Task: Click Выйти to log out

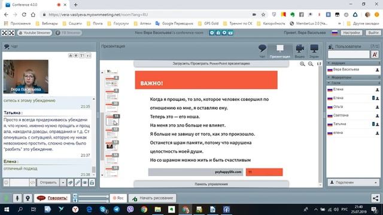Action: coord(373,33)
